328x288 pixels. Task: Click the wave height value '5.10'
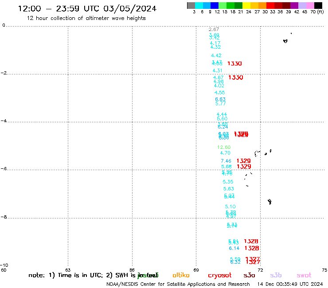pos(230,206)
